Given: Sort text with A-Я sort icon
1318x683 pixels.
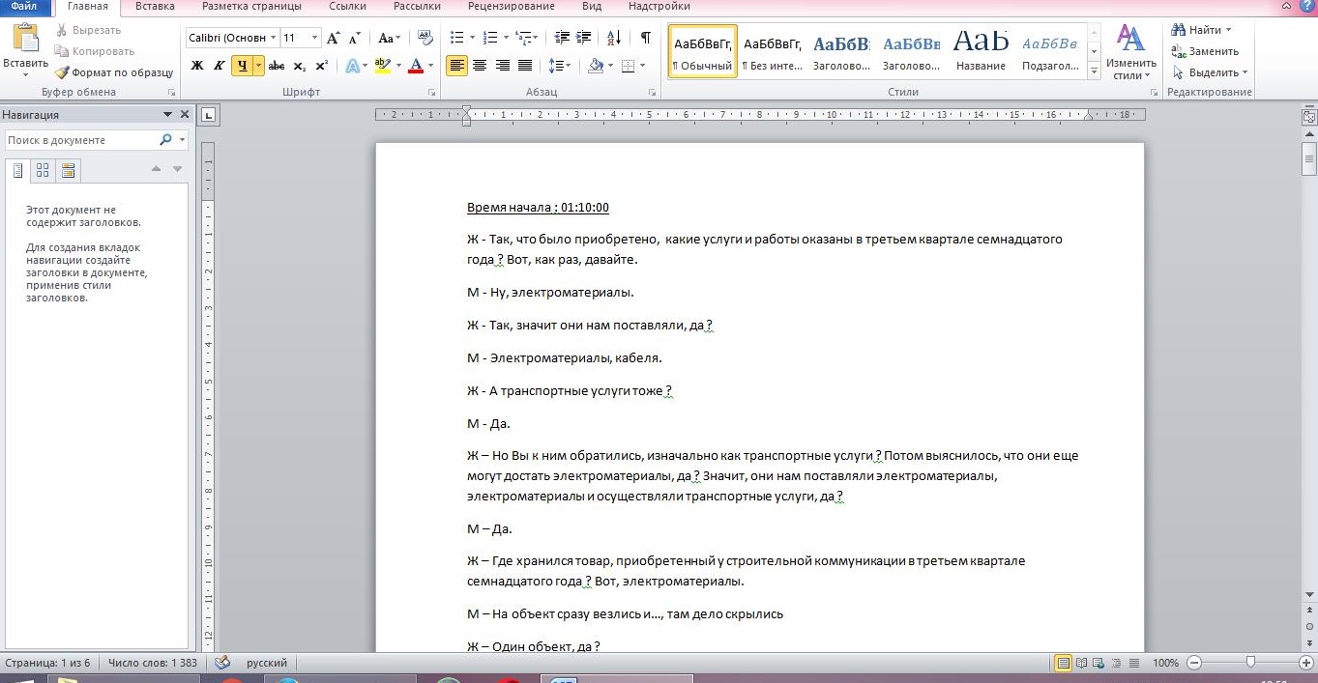Looking at the screenshot, I should click(x=614, y=39).
